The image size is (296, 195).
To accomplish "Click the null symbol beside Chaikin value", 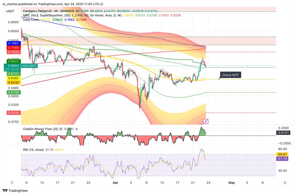I will (x=76, y=129).
